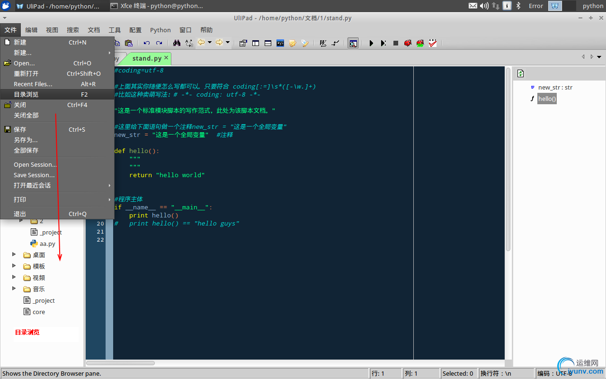The image size is (606, 379).
Task: Expand the 视频 folder node
Action: (x=14, y=278)
